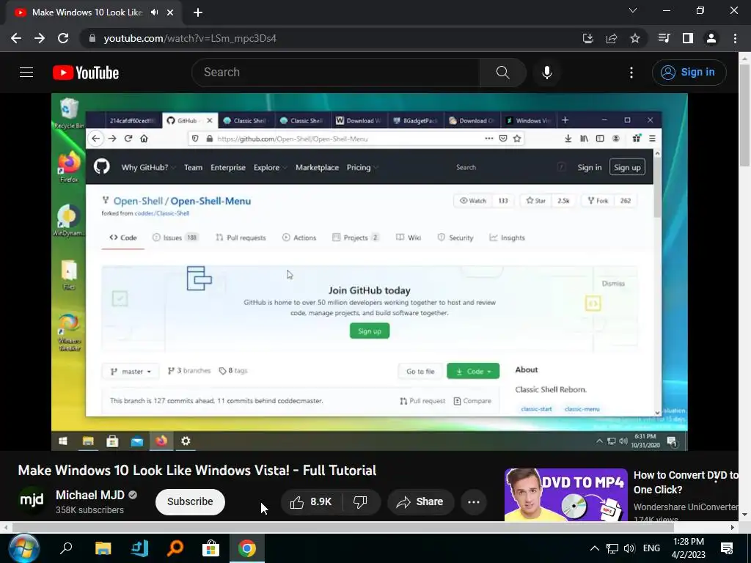Image resolution: width=751 pixels, height=563 pixels.
Task: Dislike the video with thumbs down
Action: (360, 501)
